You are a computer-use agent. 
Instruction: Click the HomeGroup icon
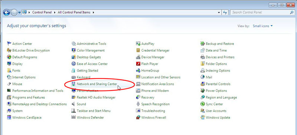tap(138, 70)
